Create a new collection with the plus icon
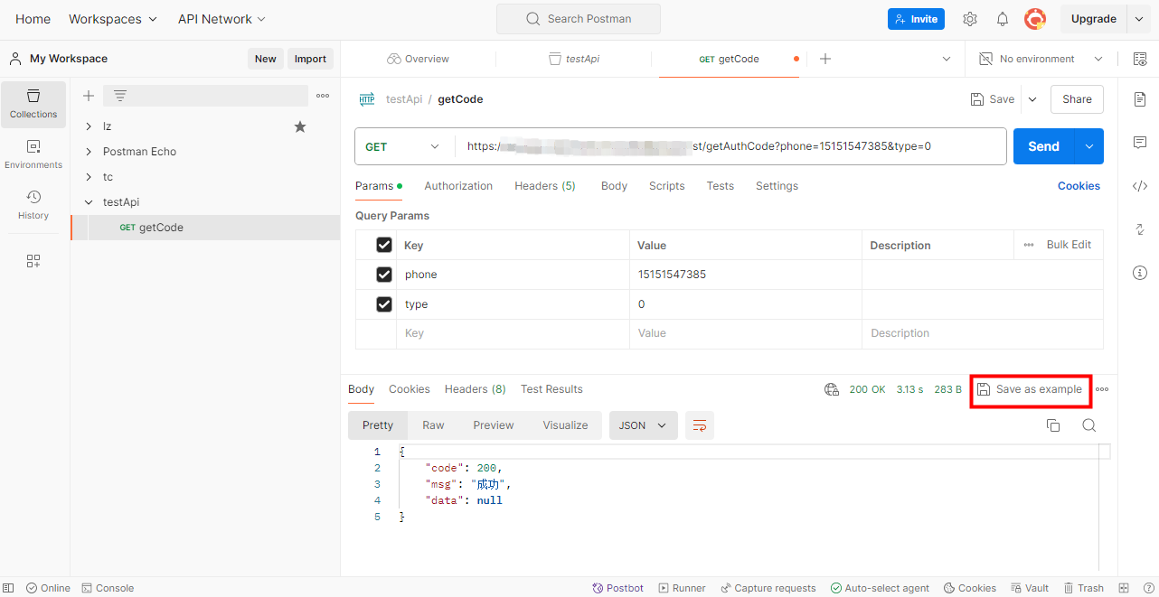The height and width of the screenshot is (597, 1159). tap(89, 96)
